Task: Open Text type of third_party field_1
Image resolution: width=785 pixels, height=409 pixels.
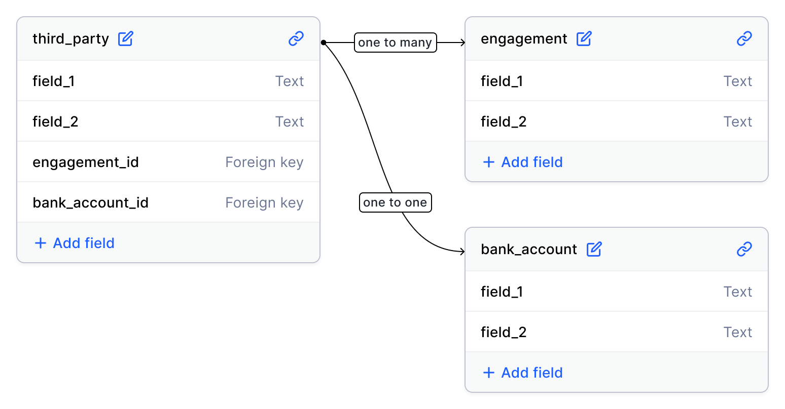Action: click(x=290, y=81)
